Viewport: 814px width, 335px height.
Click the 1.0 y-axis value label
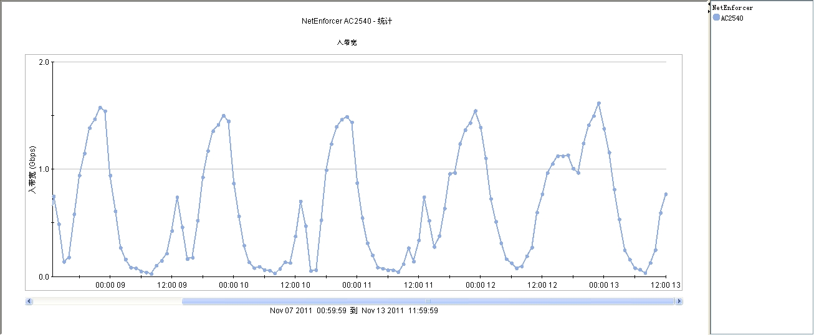[44, 169]
